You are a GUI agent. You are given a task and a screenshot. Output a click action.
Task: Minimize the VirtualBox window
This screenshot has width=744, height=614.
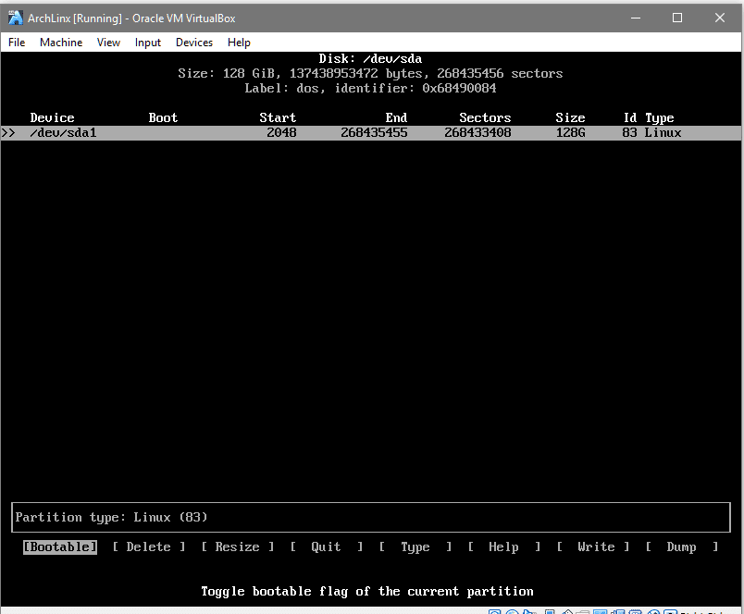click(636, 18)
